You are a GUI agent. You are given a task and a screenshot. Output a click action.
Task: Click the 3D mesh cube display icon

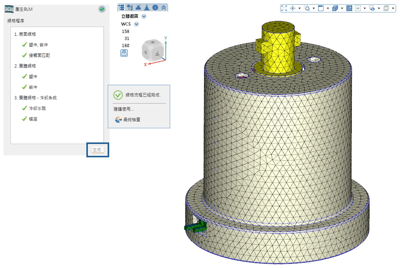coord(335,8)
